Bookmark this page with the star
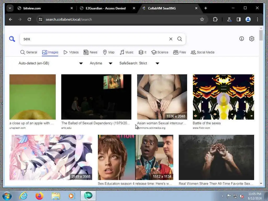This screenshot has width=268, height=201. click(x=202, y=19)
